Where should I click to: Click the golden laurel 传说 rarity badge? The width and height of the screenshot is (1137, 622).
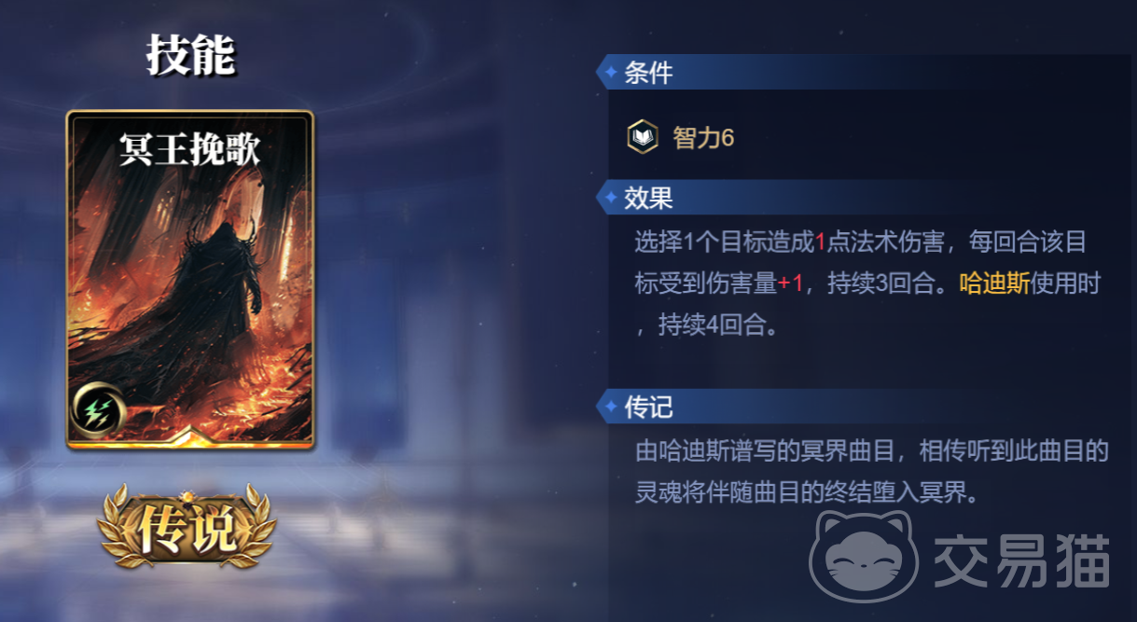pyautogui.click(x=187, y=528)
